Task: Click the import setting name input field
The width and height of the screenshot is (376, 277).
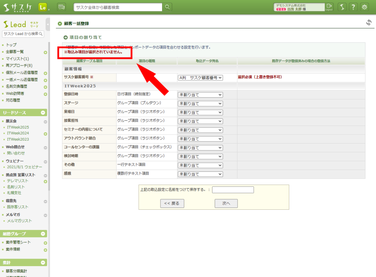Action: point(233,190)
